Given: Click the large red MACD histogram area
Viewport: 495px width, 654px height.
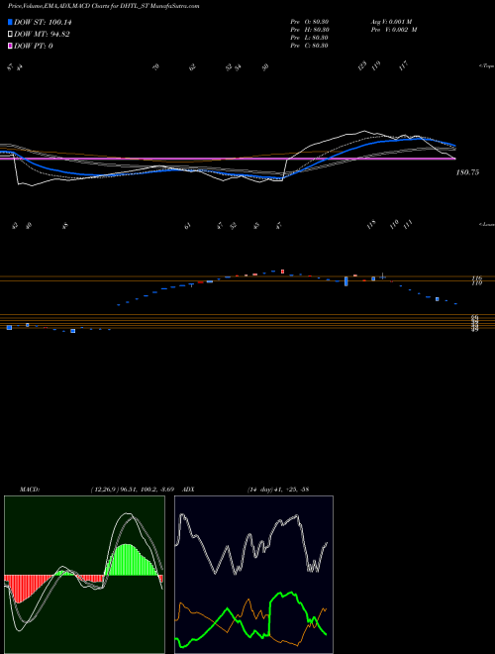Looking at the screenshot, I should pos(25,586).
